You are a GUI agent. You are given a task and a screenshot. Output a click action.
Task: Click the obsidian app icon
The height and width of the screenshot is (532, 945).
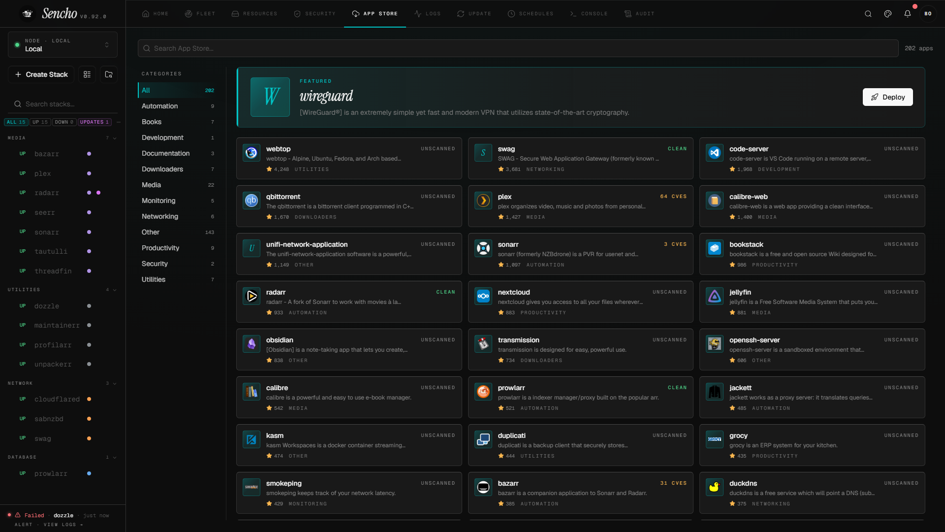click(x=252, y=344)
